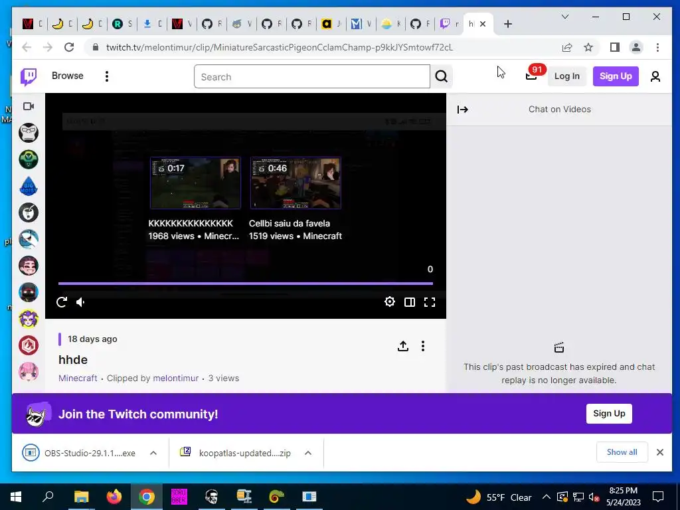The height and width of the screenshot is (510, 680).
Task: Close the downloads bar
Action: point(659,452)
